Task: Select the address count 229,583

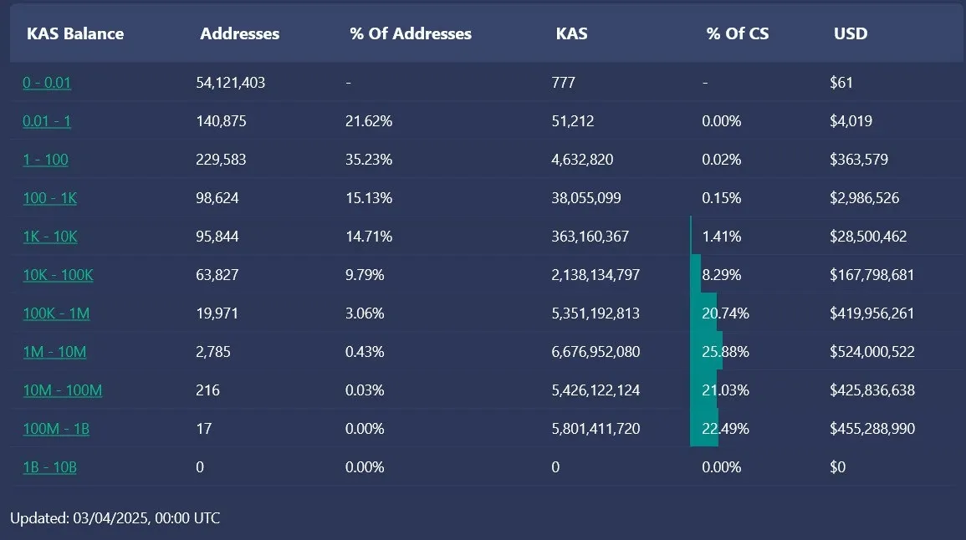Action: (221, 160)
